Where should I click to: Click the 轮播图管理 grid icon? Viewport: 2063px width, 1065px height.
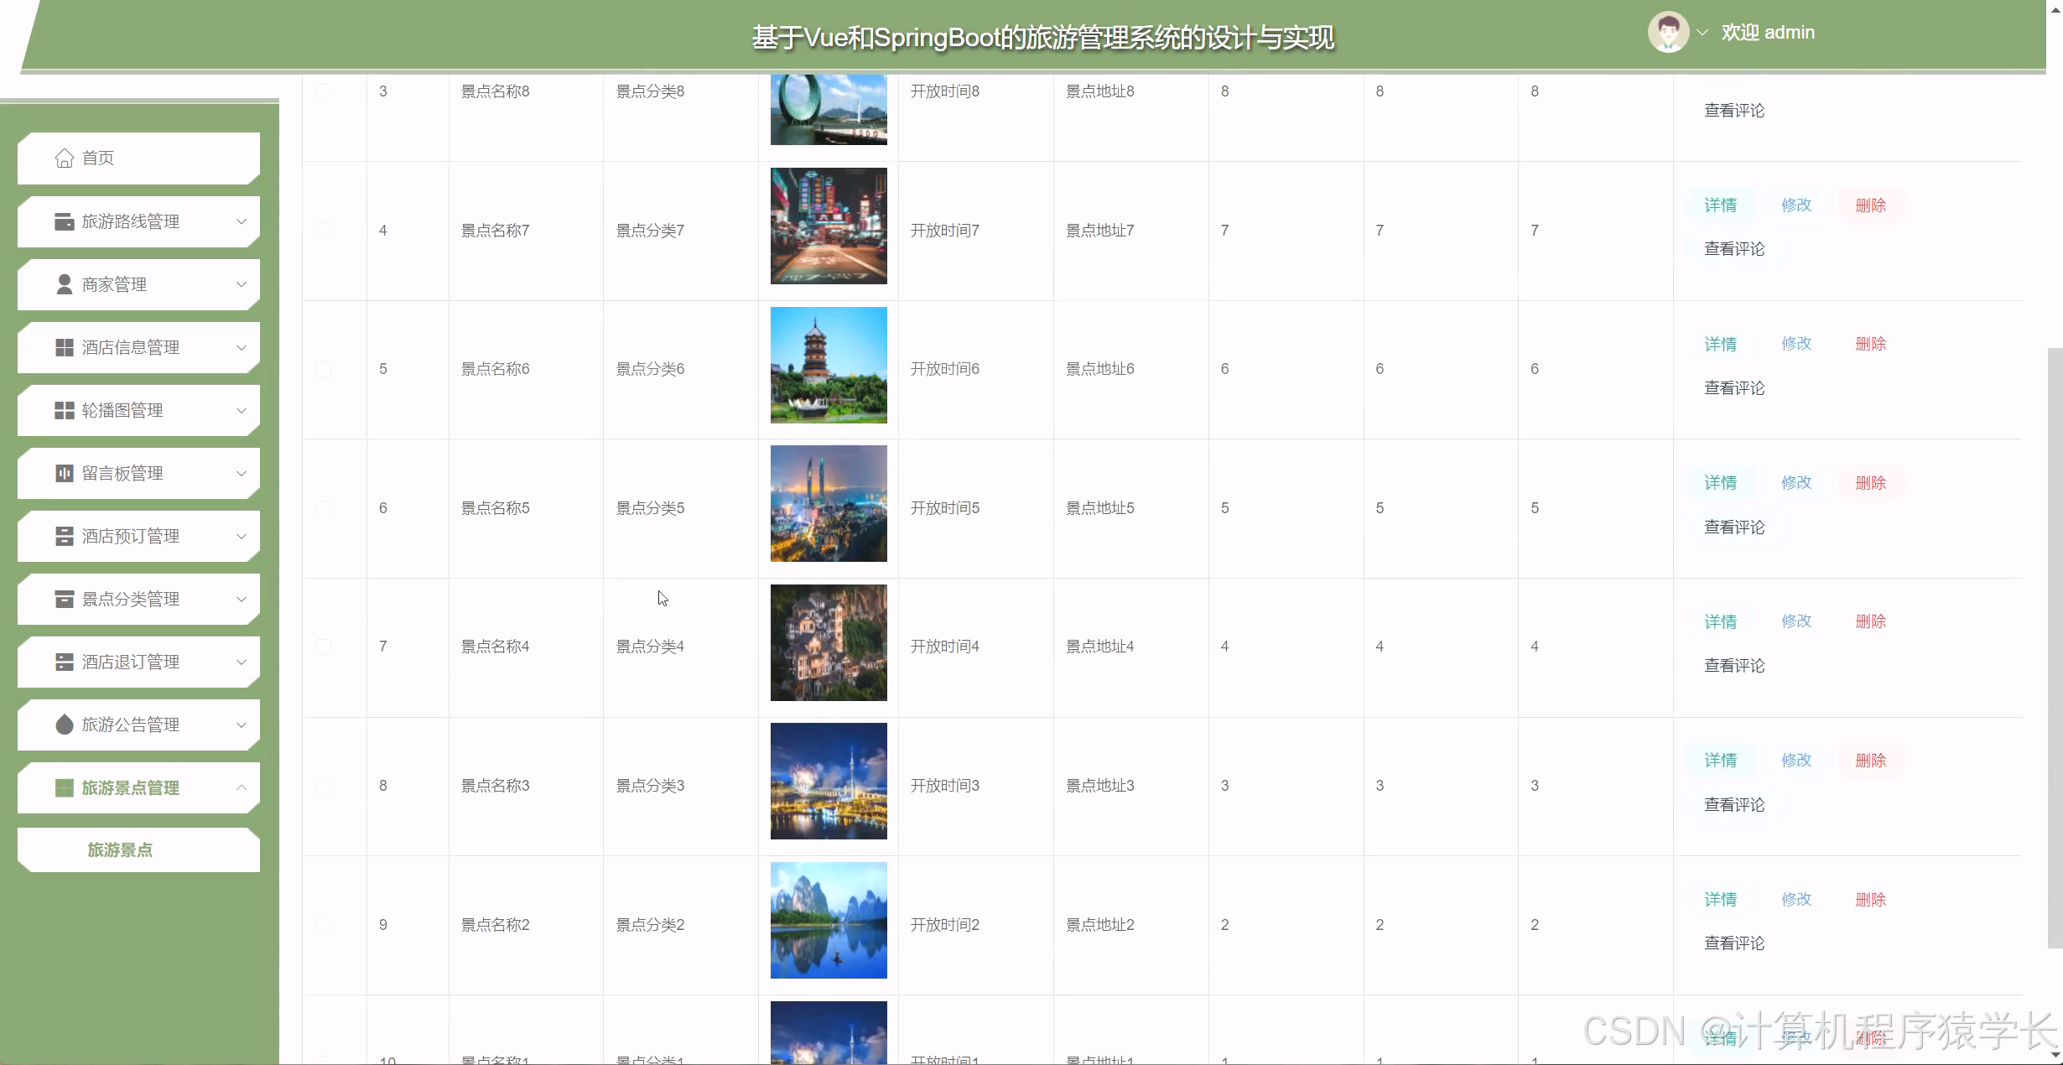pos(64,410)
